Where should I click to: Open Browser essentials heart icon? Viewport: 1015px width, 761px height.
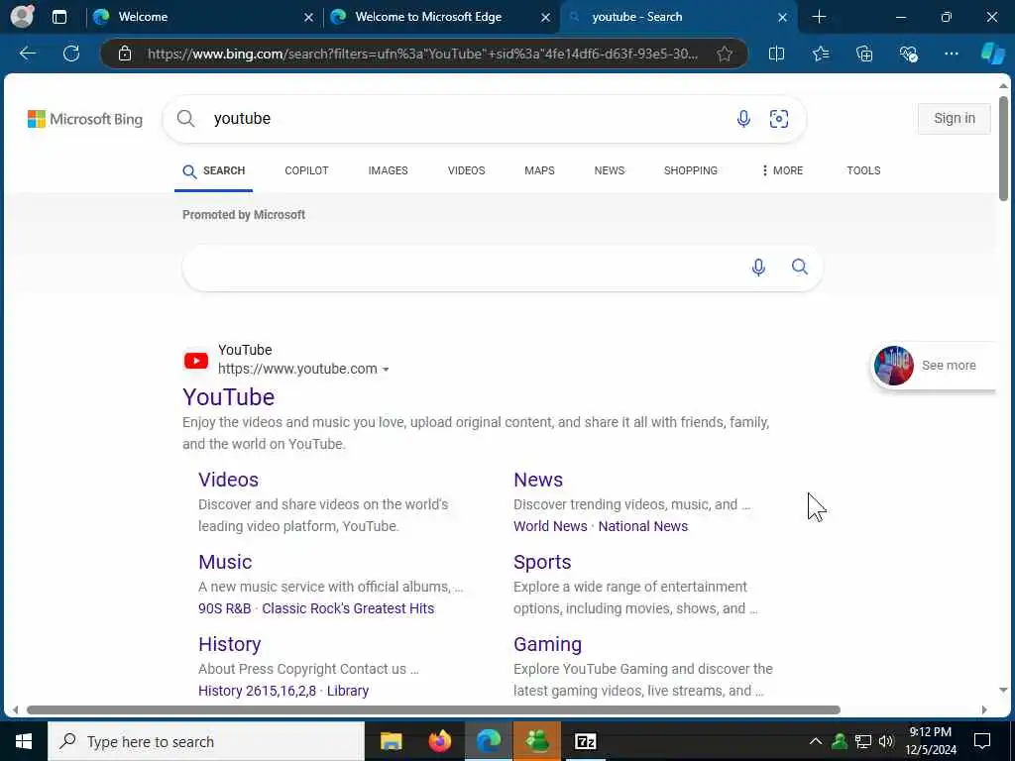(908, 54)
